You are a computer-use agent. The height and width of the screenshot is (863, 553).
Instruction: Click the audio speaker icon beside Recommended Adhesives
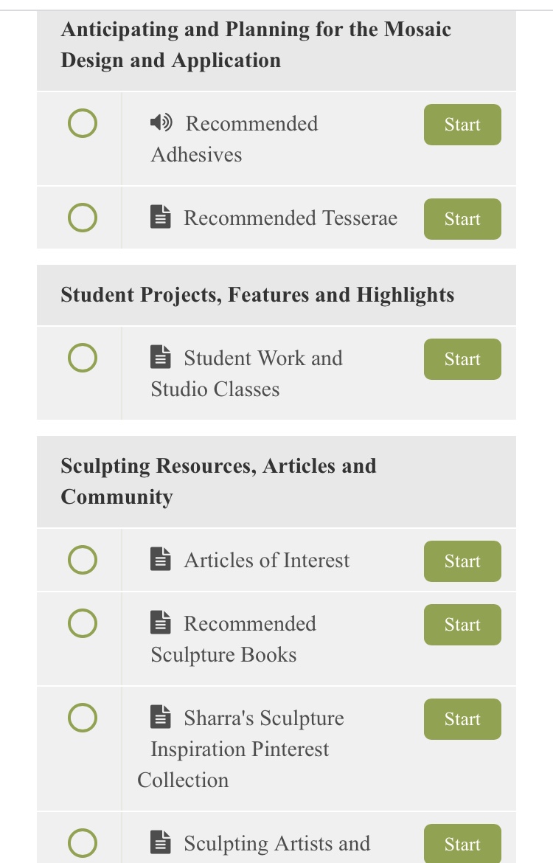point(161,122)
